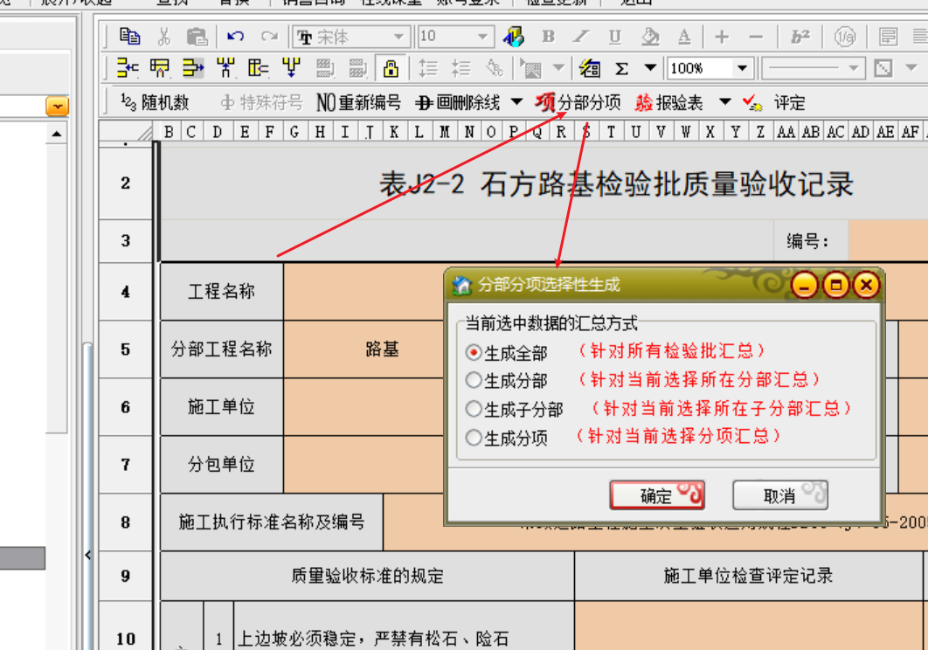Click the 画删除线 toolbar button
The width and height of the screenshot is (928, 650).
click(x=458, y=103)
